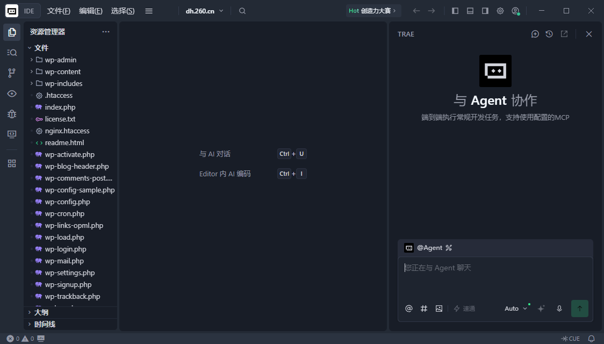Expand the wp-admin folder
Viewport: 604px width, 344px height.
71,60
